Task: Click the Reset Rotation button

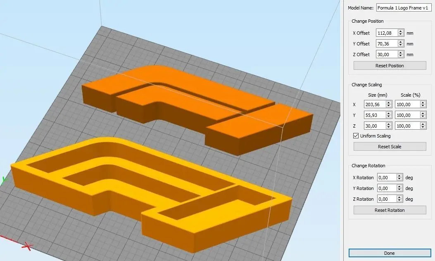Action: [390, 210]
